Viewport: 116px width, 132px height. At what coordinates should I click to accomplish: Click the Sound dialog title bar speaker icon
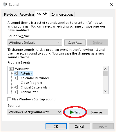(x=5, y=4)
